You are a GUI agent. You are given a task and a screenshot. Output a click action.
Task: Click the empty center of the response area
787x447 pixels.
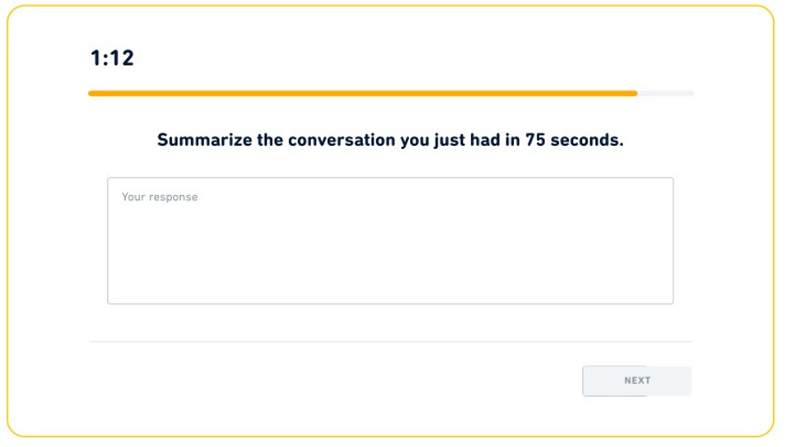(390, 247)
